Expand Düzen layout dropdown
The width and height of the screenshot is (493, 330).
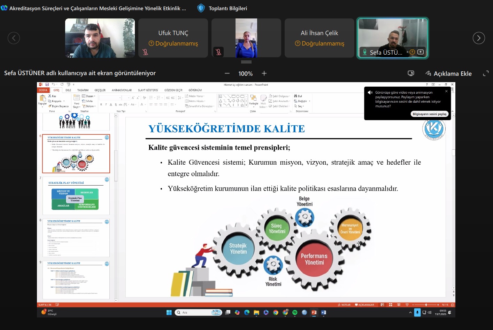89,96
